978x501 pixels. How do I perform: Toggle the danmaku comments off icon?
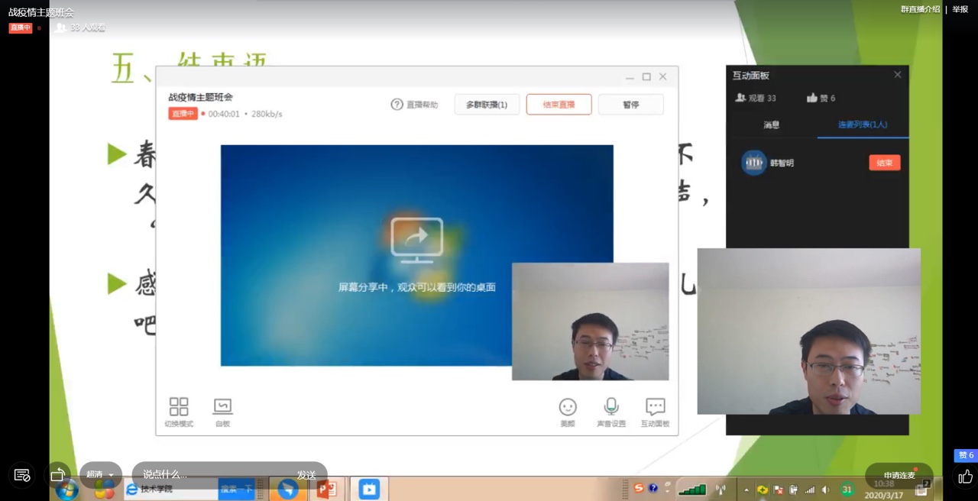coord(22,475)
